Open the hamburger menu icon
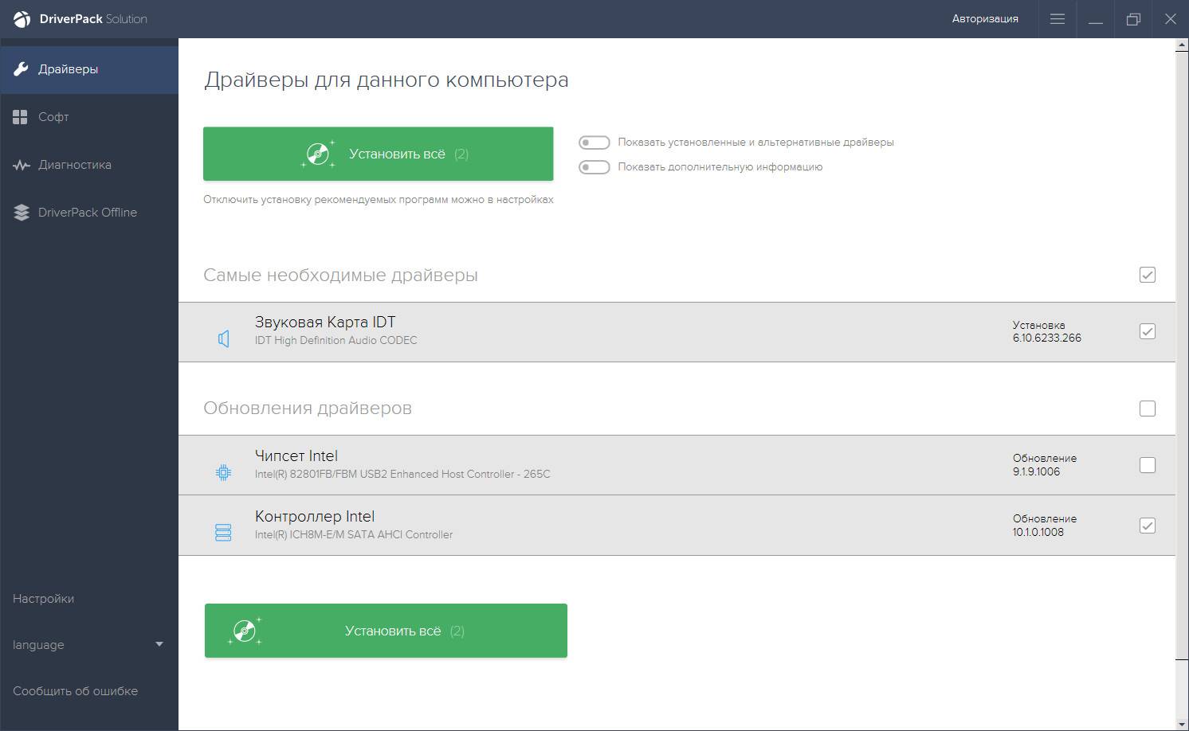This screenshot has width=1189, height=731. point(1058,19)
